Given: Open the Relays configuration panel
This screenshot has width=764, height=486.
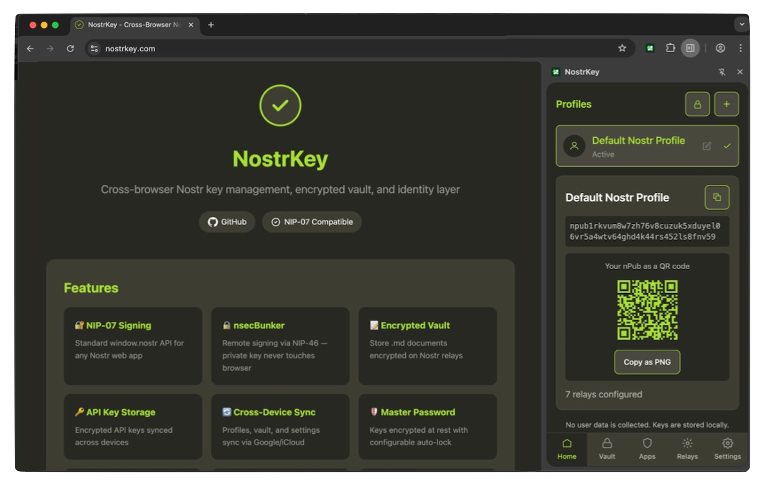Looking at the screenshot, I should [x=687, y=448].
